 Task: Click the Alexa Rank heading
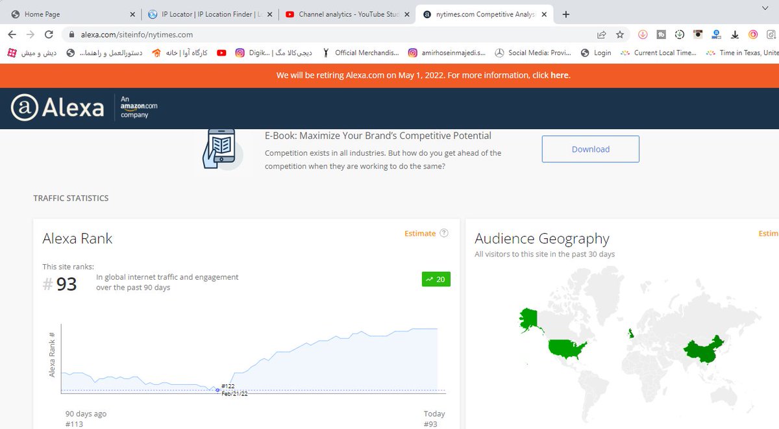point(77,238)
